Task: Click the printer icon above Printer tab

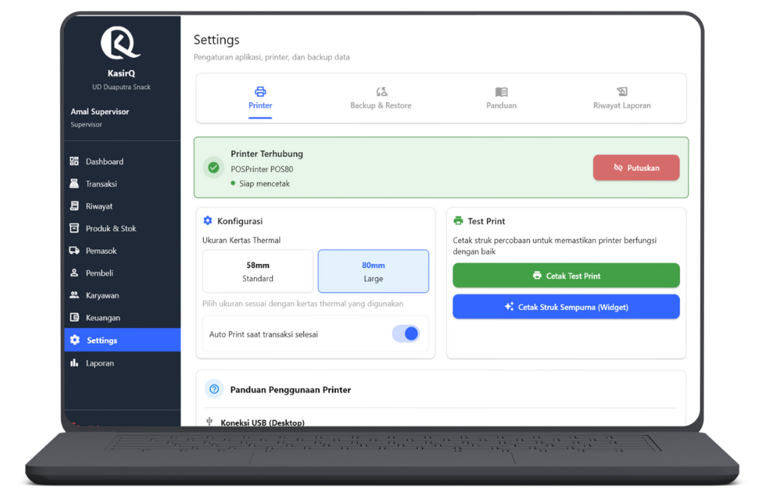Action: [x=261, y=91]
